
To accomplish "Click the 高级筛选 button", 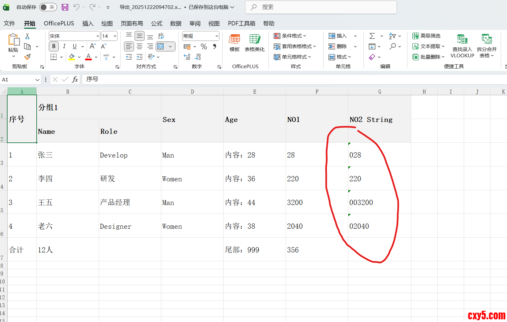I will (427, 36).
